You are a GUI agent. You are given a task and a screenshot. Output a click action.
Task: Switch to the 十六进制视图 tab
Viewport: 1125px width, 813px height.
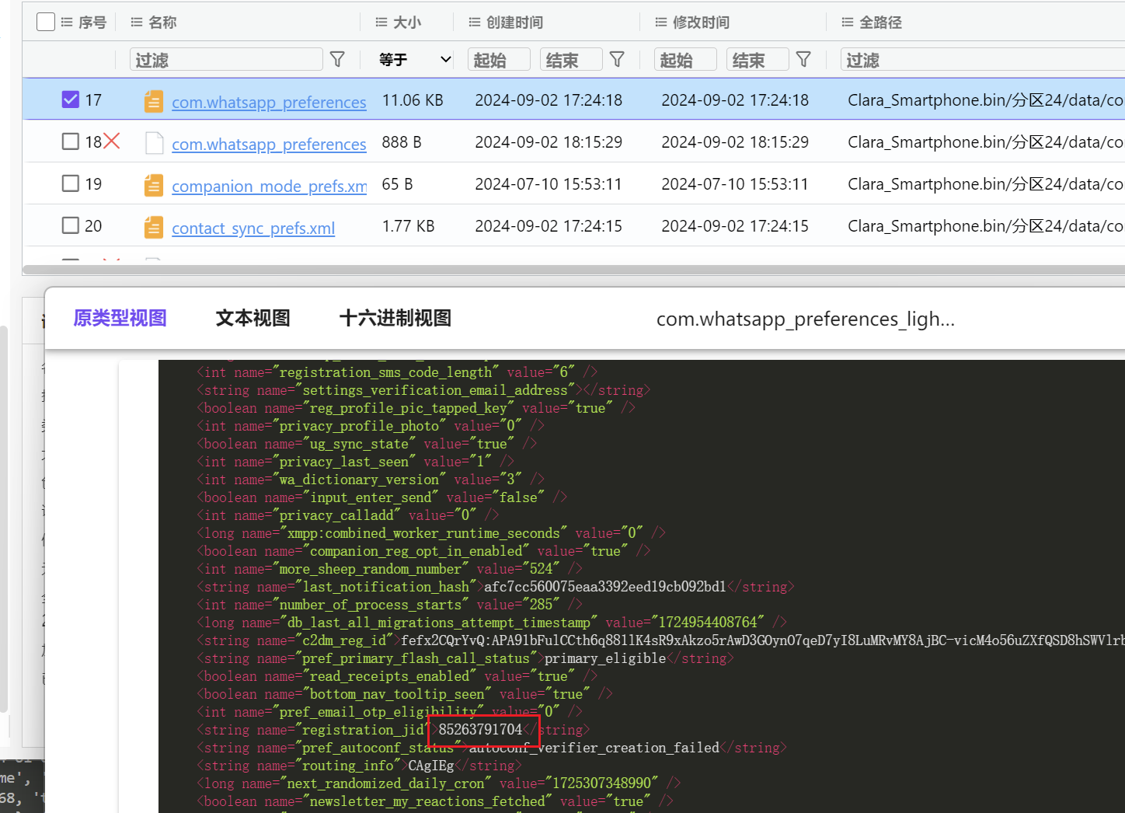[395, 318]
